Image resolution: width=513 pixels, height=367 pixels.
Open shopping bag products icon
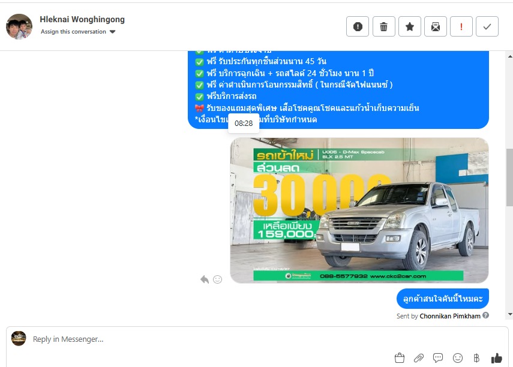click(x=400, y=358)
